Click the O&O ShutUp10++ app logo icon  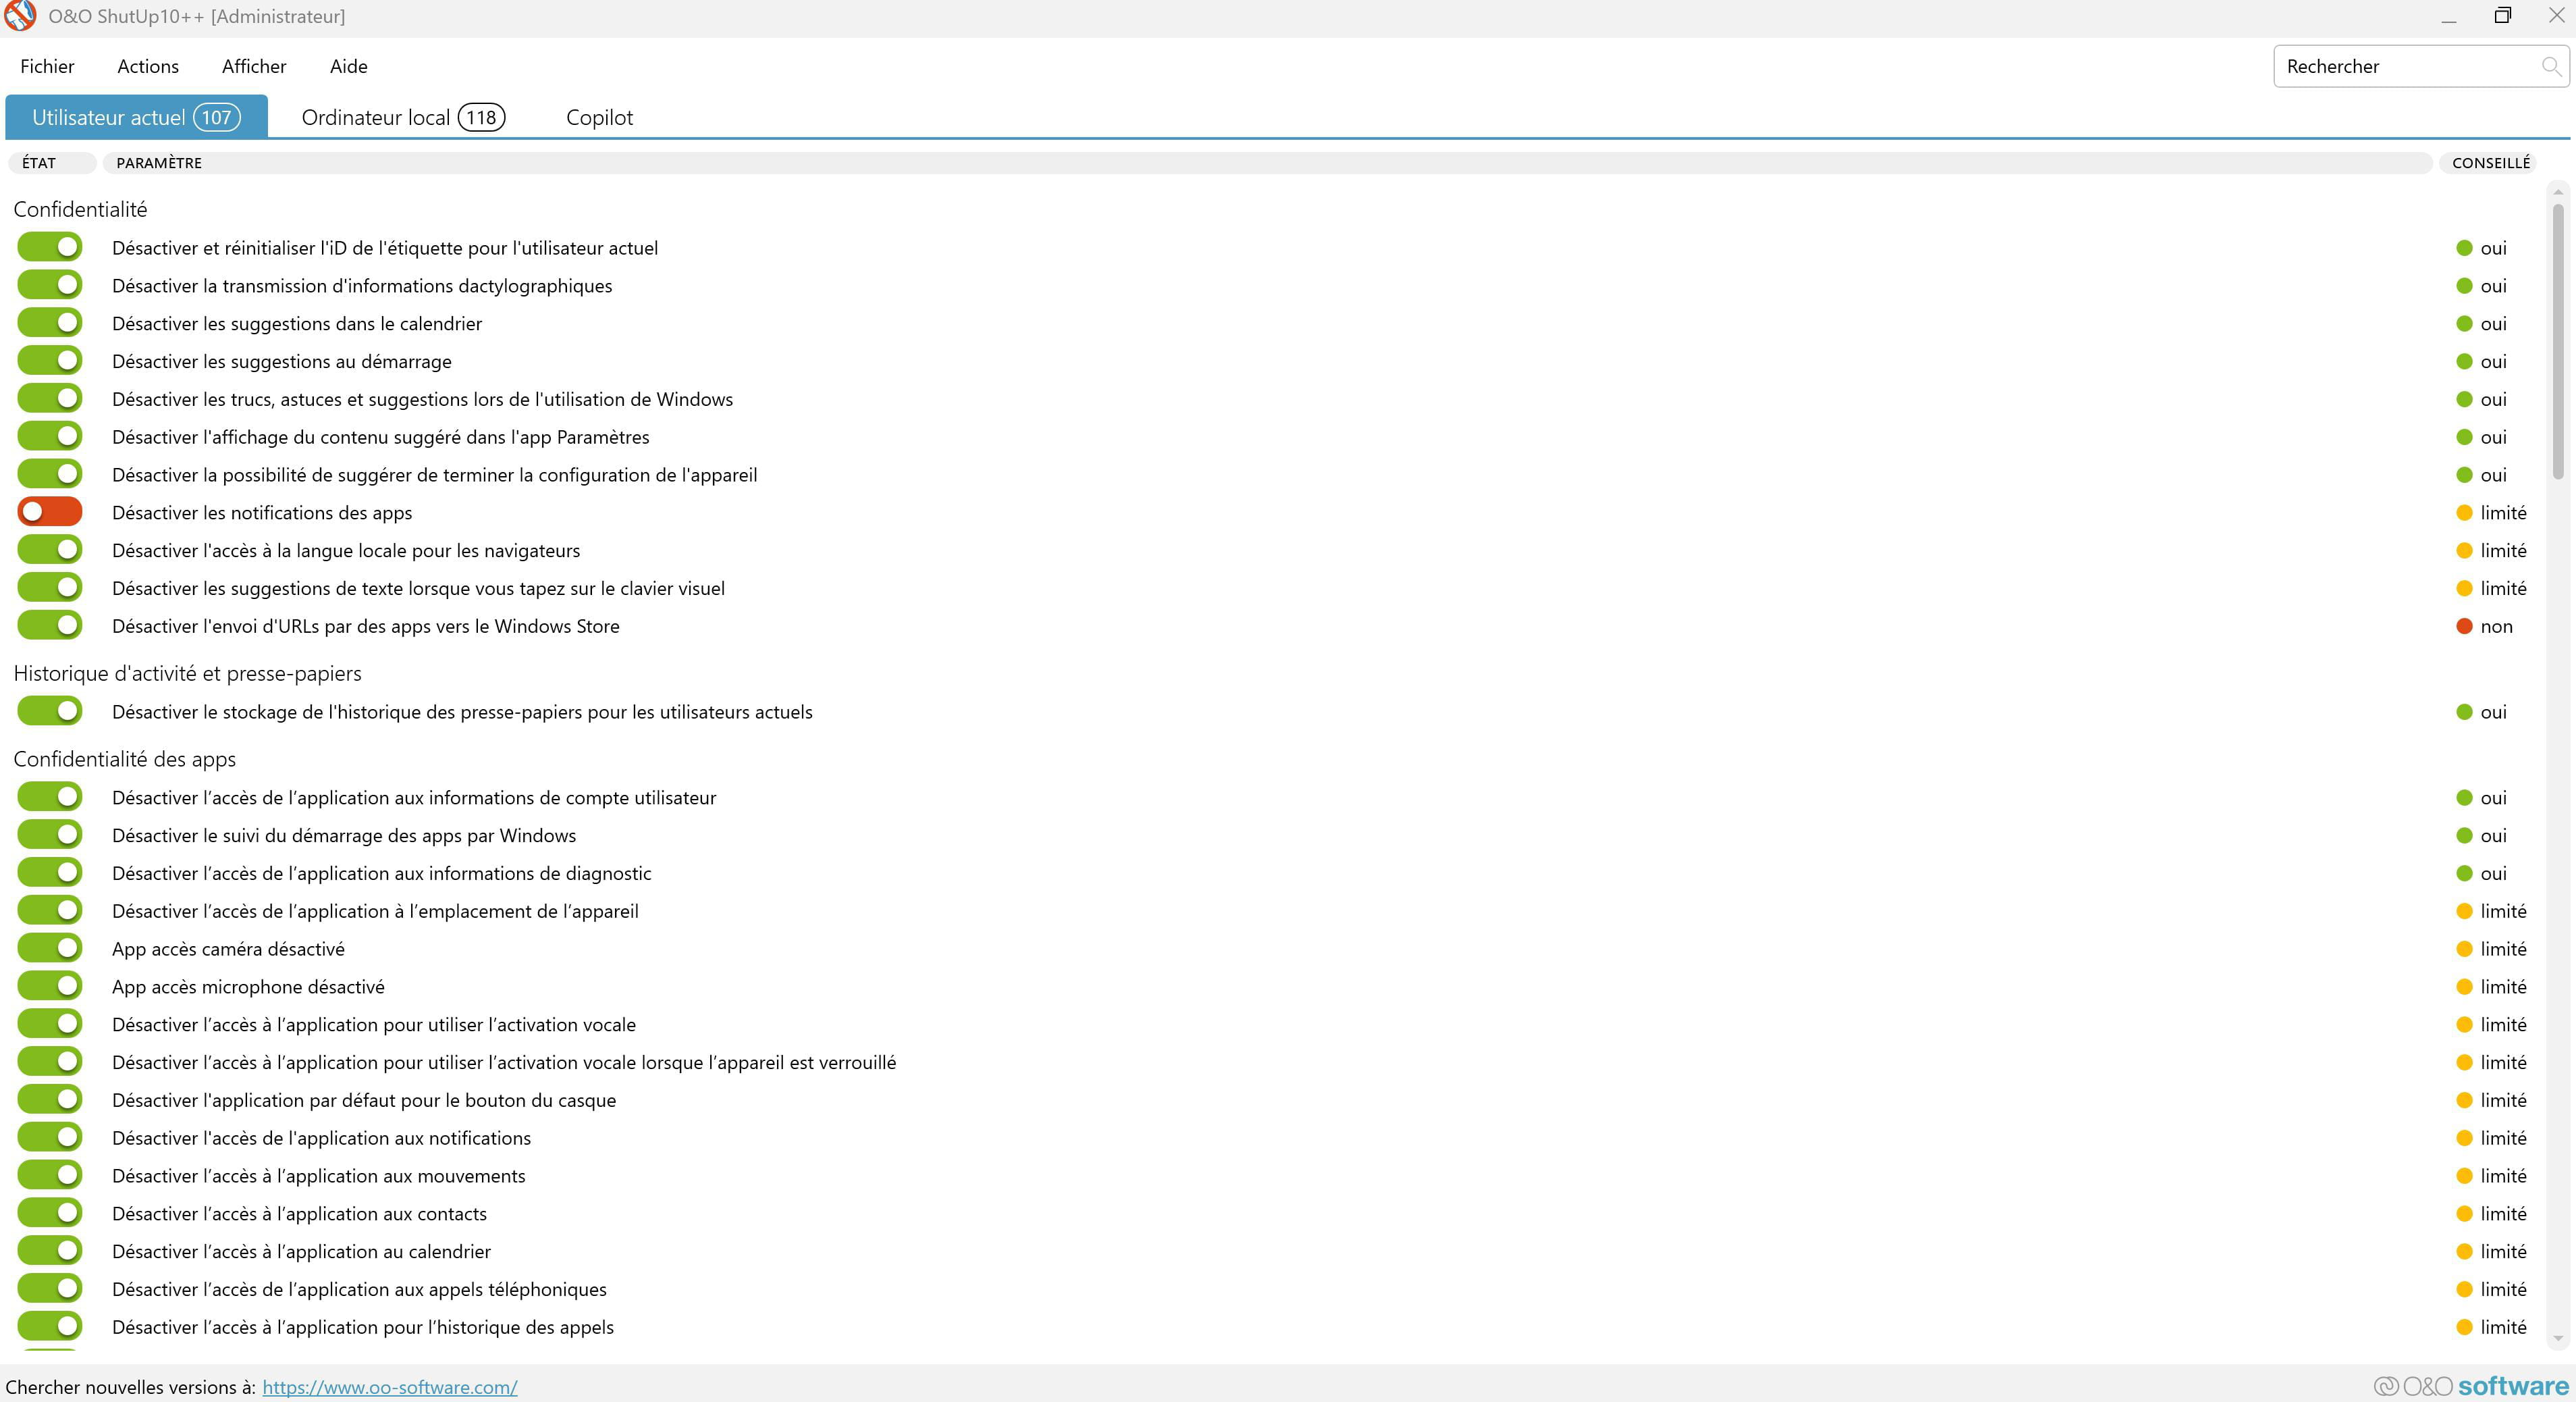point(20,16)
